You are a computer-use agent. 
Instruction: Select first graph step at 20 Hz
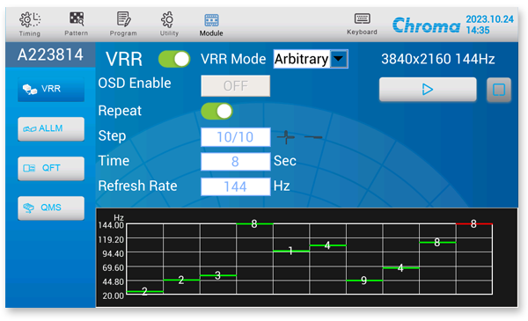tap(145, 291)
